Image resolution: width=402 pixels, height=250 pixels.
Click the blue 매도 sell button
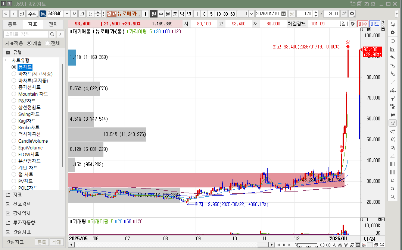(375, 24)
